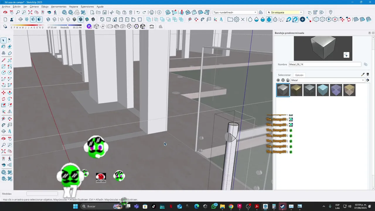Open the Sin etiqueta tag dropdown
Viewport: 375px width, 211px height.
285,12
